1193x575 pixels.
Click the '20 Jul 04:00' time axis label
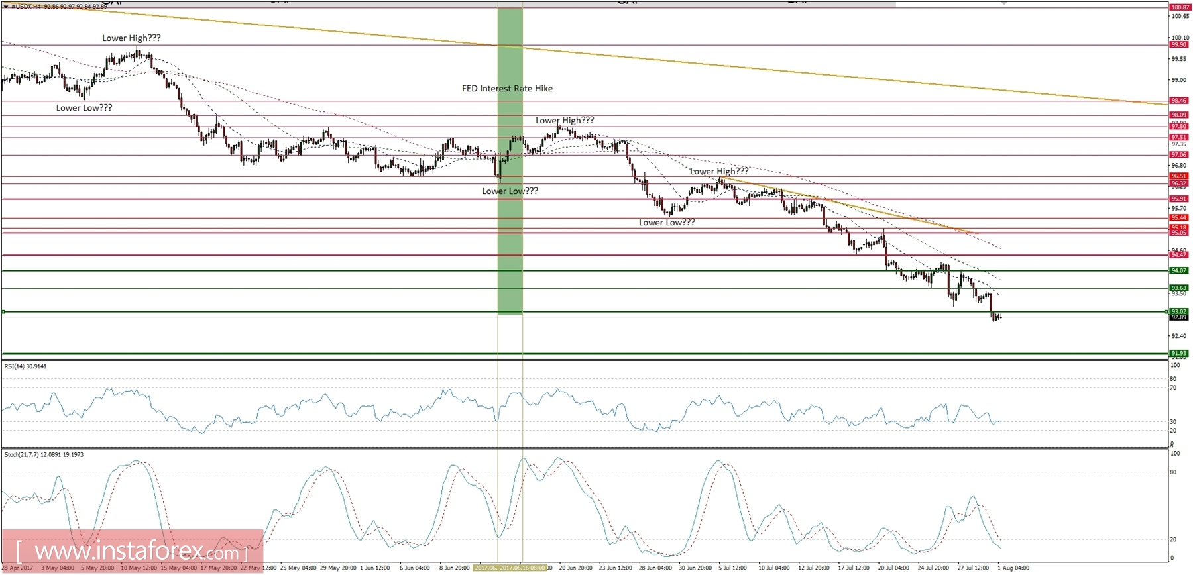pyautogui.click(x=894, y=568)
